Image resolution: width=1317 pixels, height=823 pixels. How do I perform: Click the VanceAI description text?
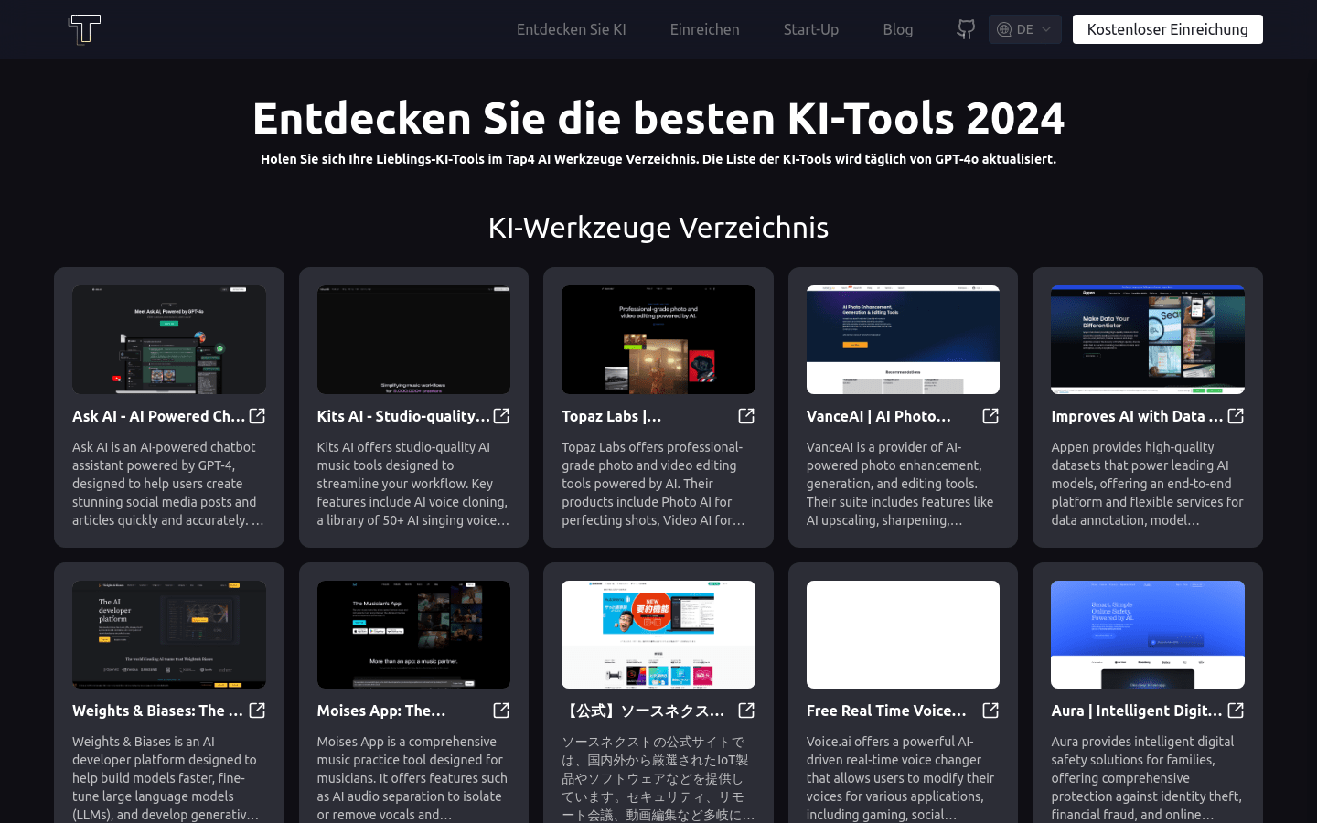[903, 484]
